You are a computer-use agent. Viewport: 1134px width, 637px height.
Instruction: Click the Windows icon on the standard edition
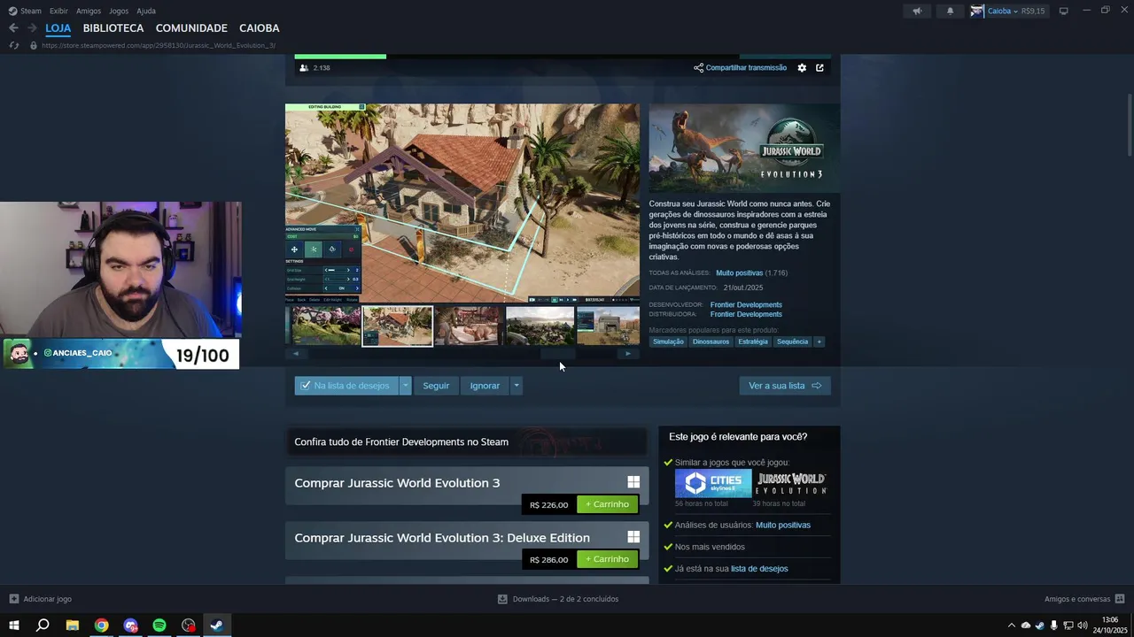tap(633, 482)
